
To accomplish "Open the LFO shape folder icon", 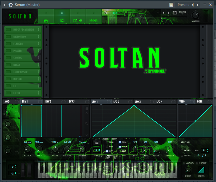I will click(97, 143).
